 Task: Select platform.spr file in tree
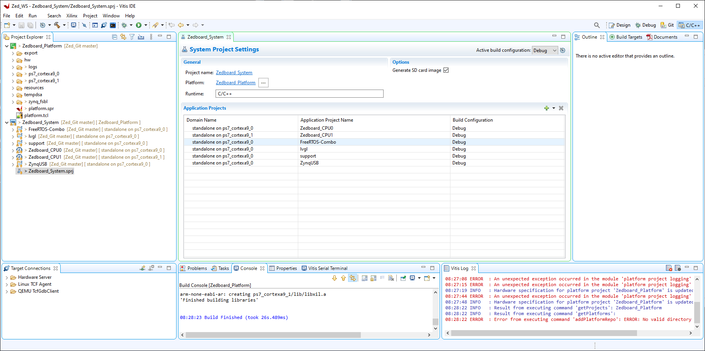[x=41, y=109]
